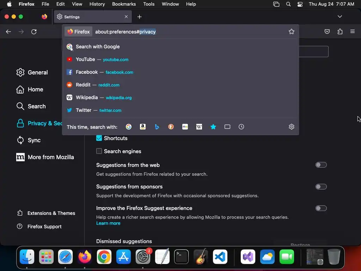Expand the list all tabs chevron

point(339,17)
